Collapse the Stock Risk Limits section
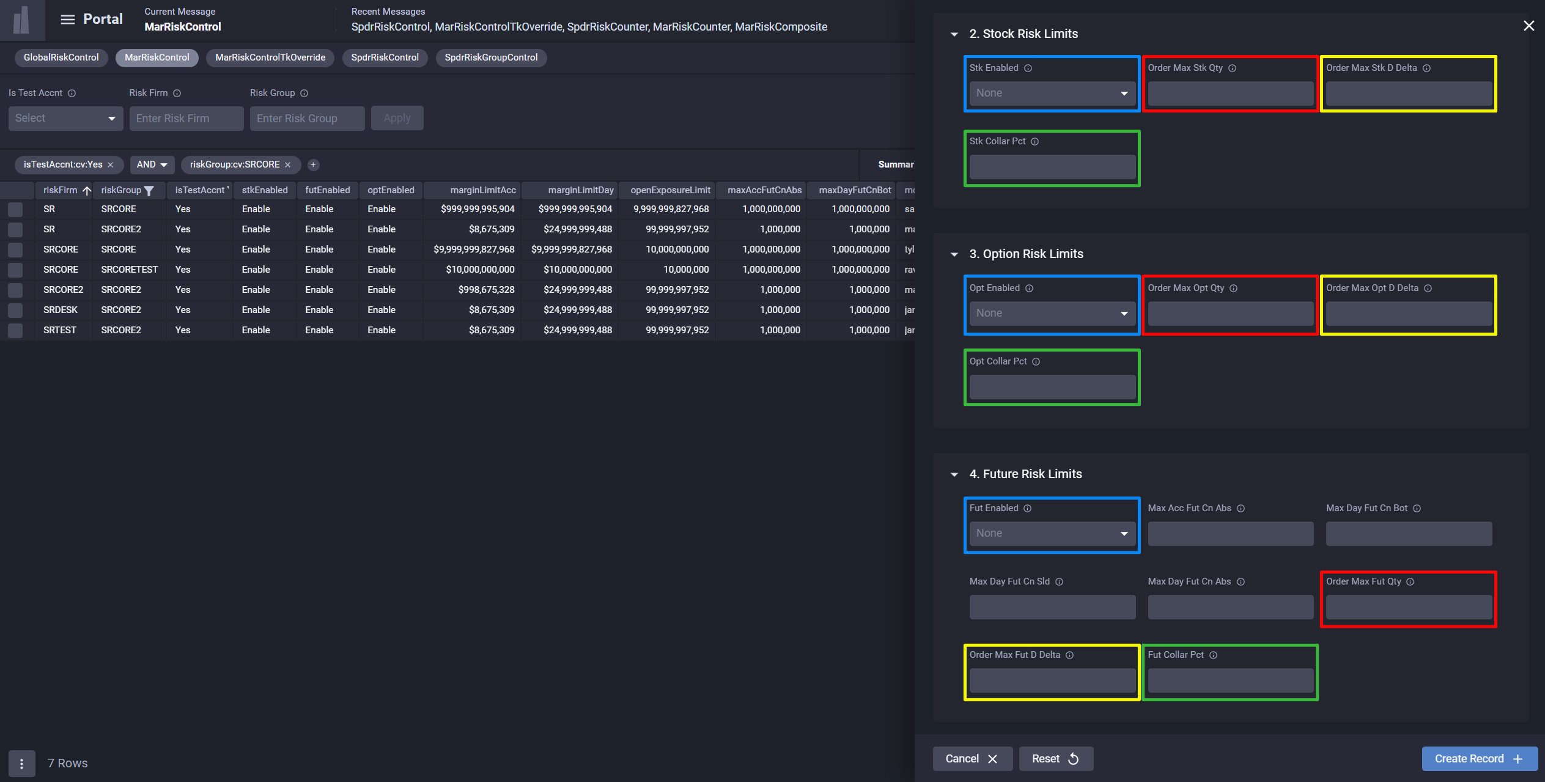Screen dimensions: 1545x782 click(954, 34)
